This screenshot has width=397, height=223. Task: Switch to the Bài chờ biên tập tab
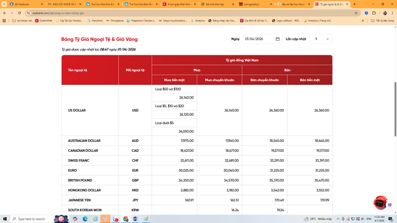pos(217,4)
